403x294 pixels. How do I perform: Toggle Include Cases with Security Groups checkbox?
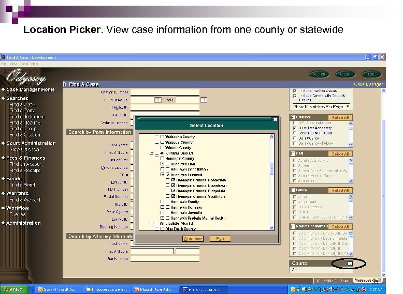[295, 96]
